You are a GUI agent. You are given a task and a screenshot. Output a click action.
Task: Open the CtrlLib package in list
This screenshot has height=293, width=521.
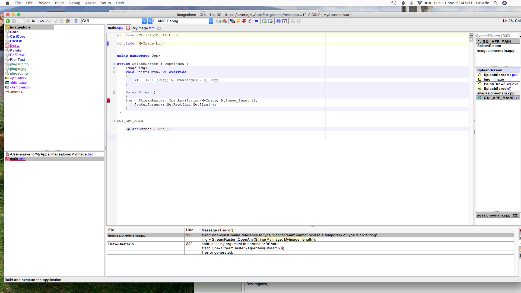[x=16, y=41]
